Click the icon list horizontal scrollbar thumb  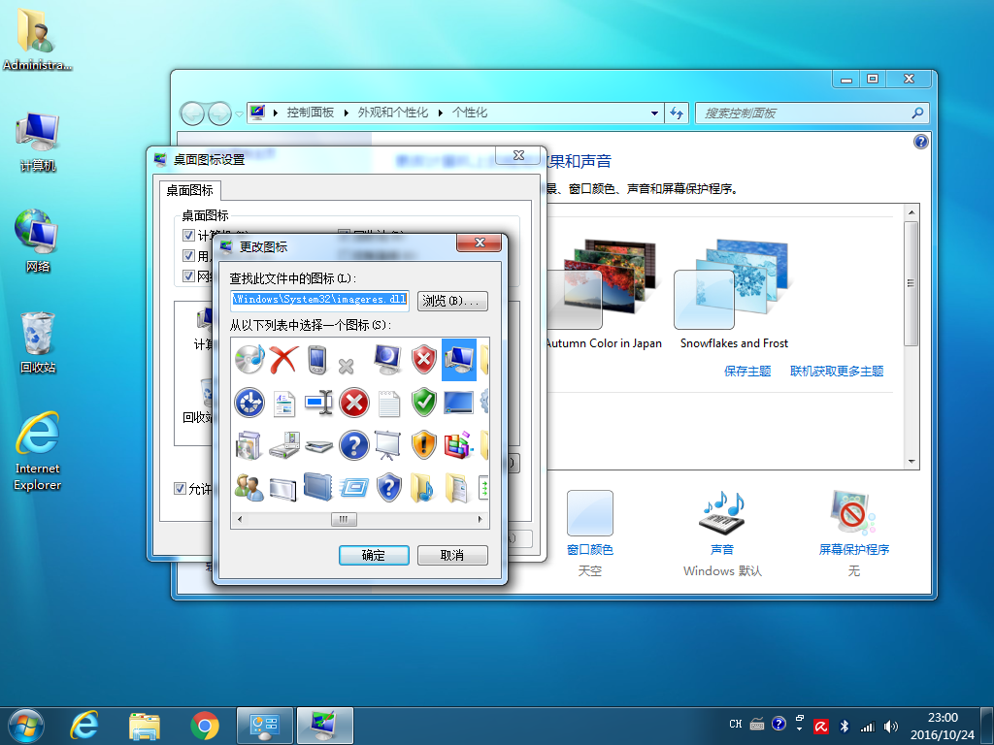[x=344, y=520]
